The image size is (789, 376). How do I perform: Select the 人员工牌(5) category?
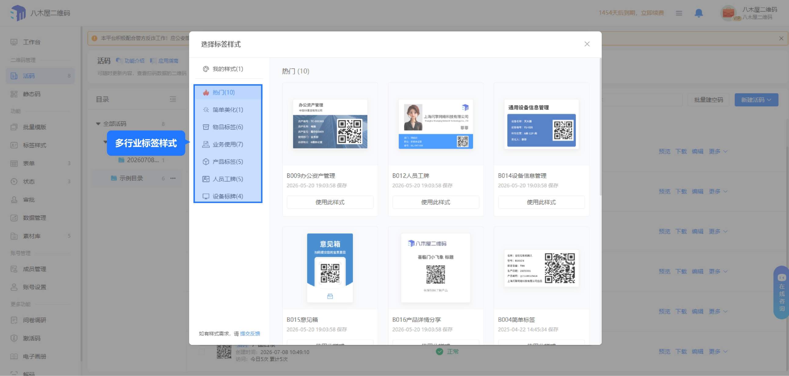228,179
